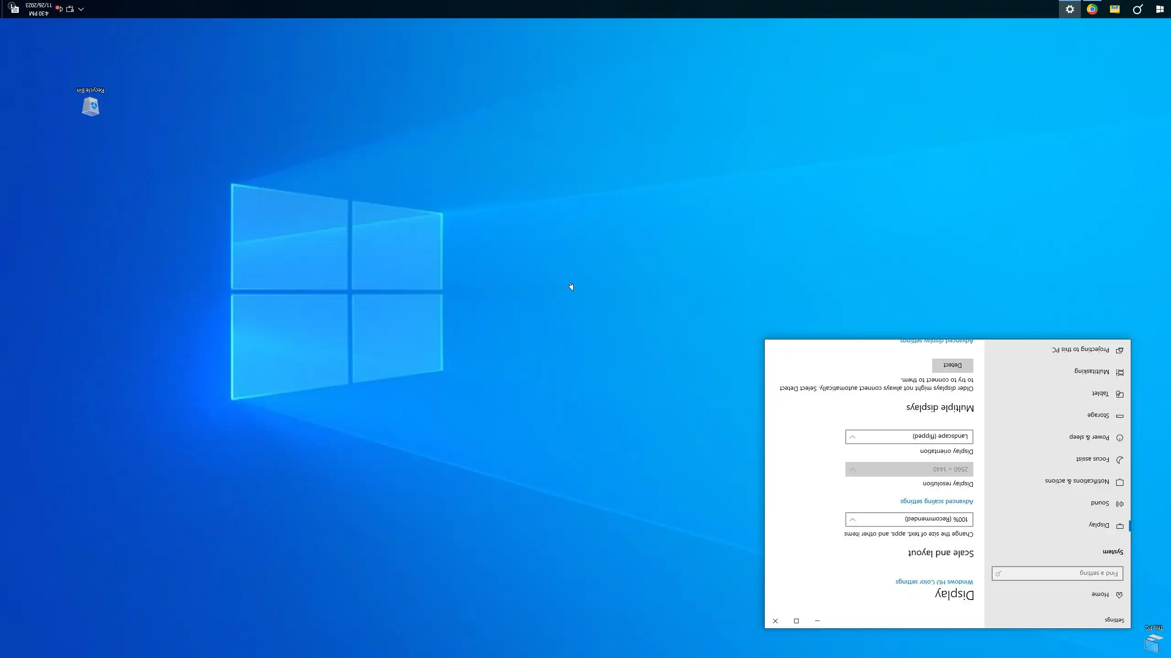Expand the Display orientation dropdown
The width and height of the screenshot is (1171, 658).
tap(909, 436)
